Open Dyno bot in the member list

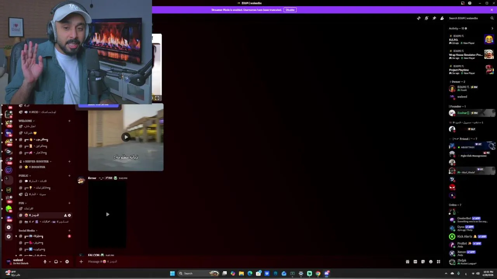tap(471, 228)
